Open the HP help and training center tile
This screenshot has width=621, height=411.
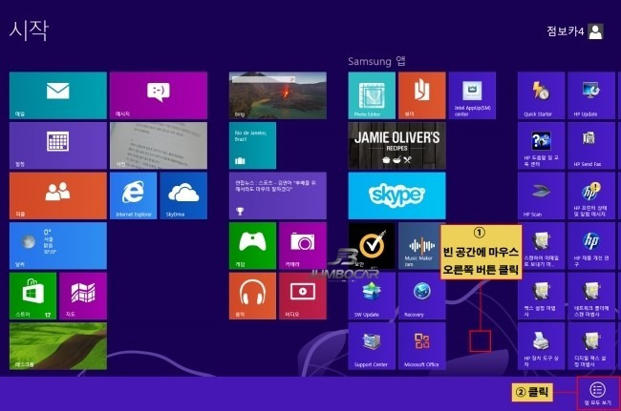click(x=542, y=146)
